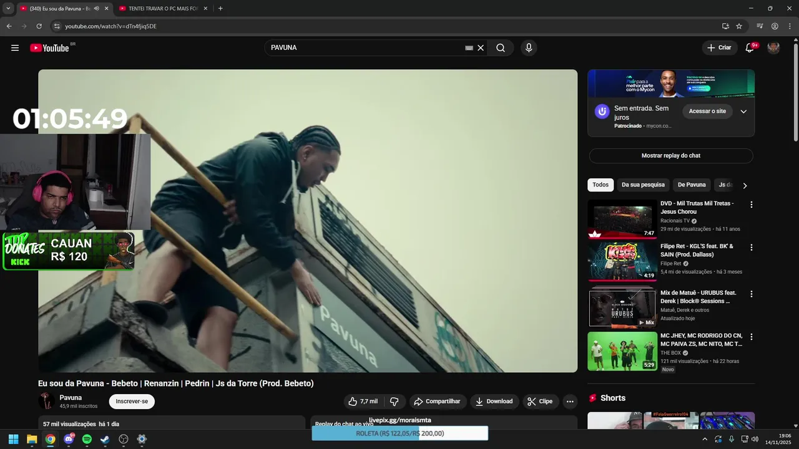Install app icon in address bar

725,26
